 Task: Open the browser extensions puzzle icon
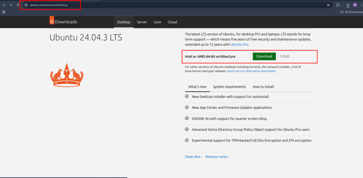(338, 5)
